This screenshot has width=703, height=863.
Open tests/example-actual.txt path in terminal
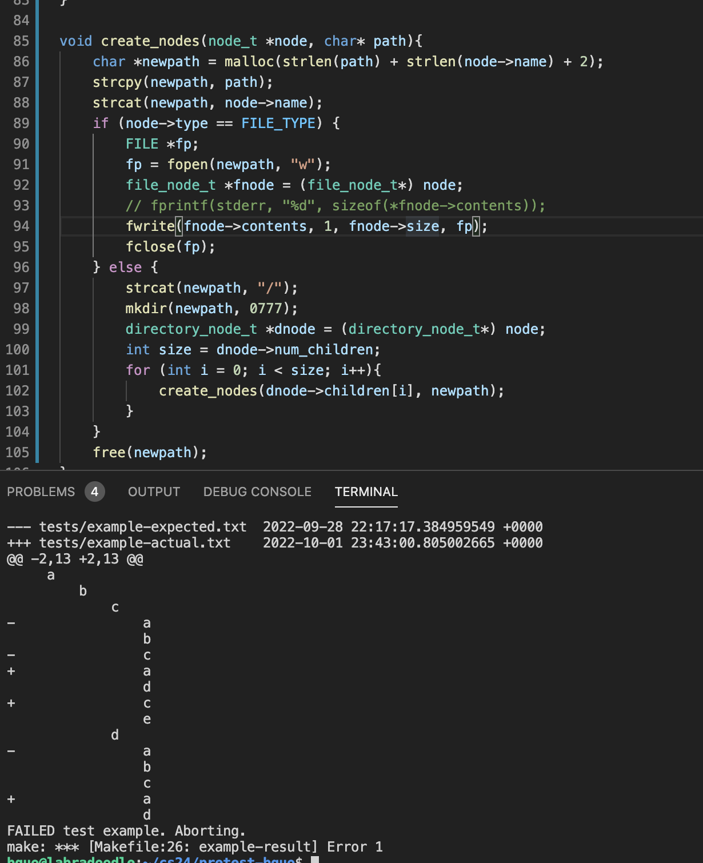tap(134, 542)
